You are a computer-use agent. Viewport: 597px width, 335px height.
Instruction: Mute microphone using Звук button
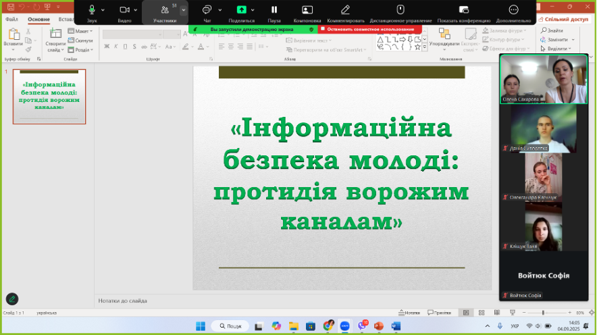pyautogui.click(x=92, y=10)
